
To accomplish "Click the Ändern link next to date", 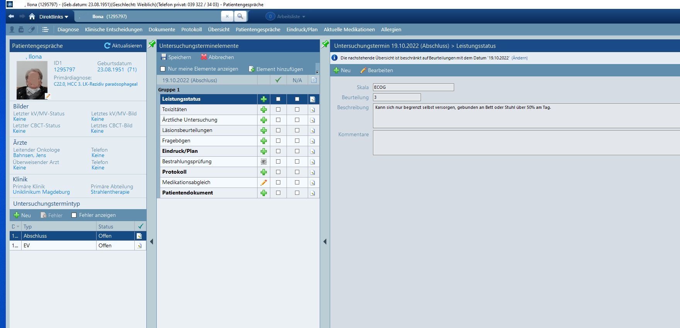I will click(x=519, y=58).
